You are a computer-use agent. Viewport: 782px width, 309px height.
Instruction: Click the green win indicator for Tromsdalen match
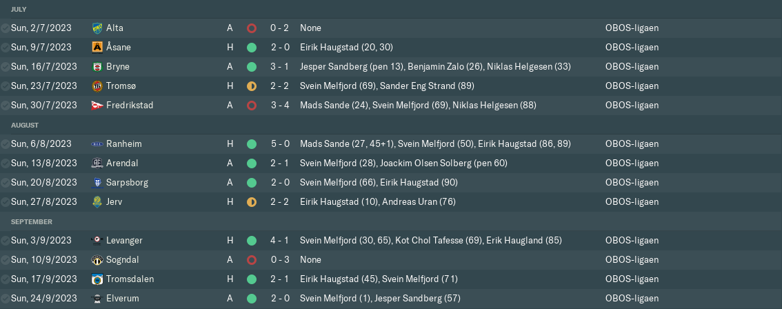tap(252, 279)
